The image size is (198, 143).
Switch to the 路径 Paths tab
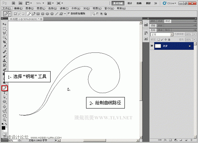point(167,30)
